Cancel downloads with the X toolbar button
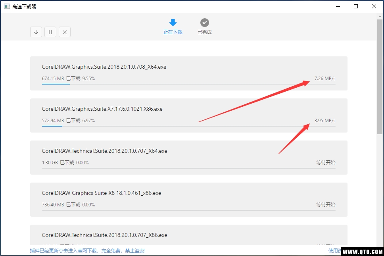Image resolution: width=384 pixels, height=256 pixels. click(x=65, y=32)
